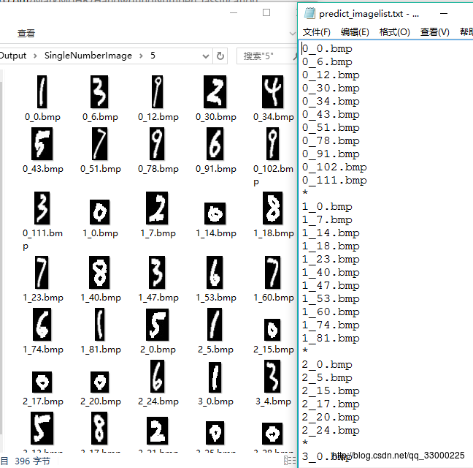
Task: Minimize the Notepad window
Action: coord(444,14)
